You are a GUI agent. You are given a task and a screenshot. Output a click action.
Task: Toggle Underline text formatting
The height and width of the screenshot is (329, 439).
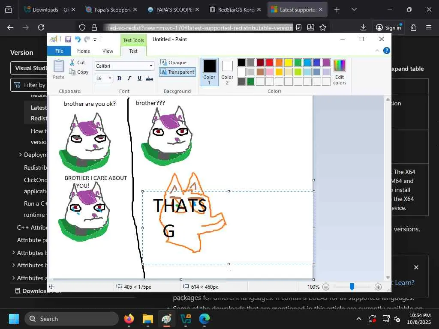click(139, 78)
